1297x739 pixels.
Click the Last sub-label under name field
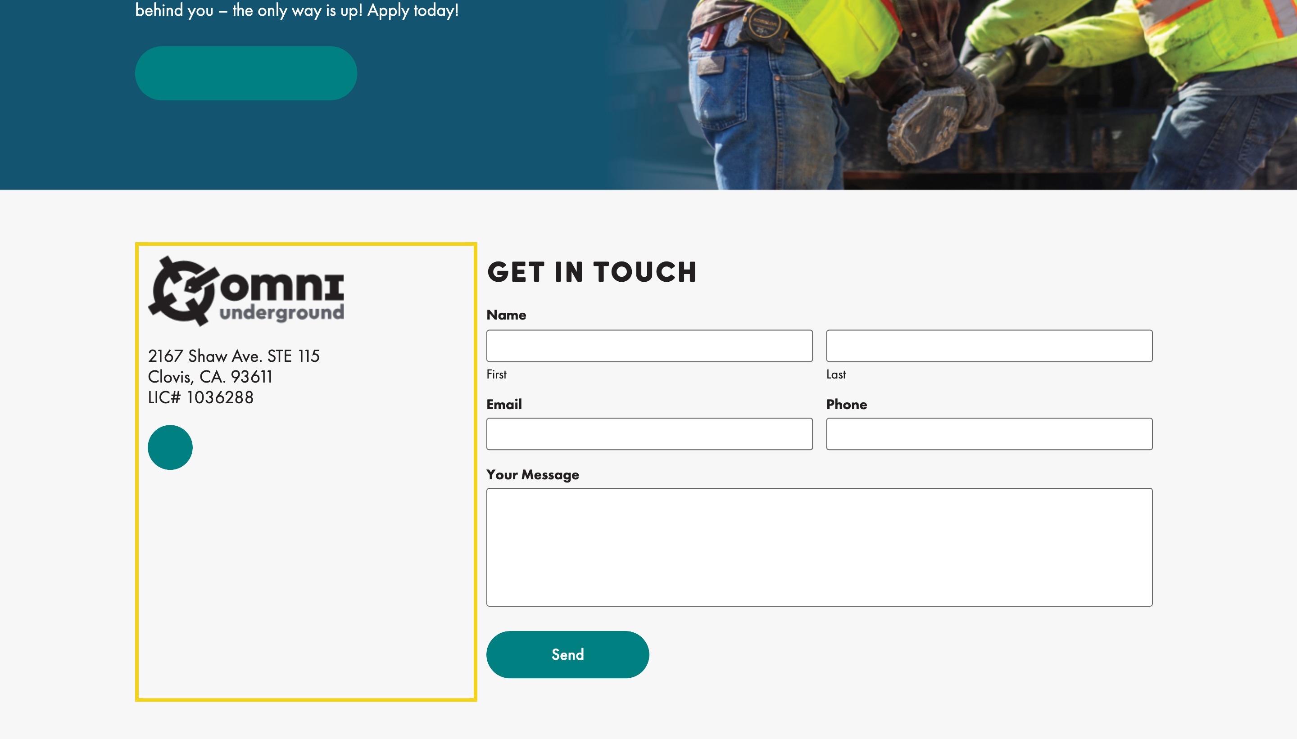point(835,374)
